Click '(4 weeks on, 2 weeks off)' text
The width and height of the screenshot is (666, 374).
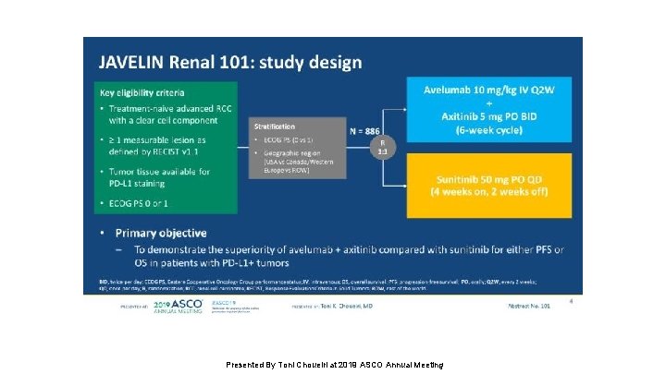pyautogui.click(x=489, y=192)
